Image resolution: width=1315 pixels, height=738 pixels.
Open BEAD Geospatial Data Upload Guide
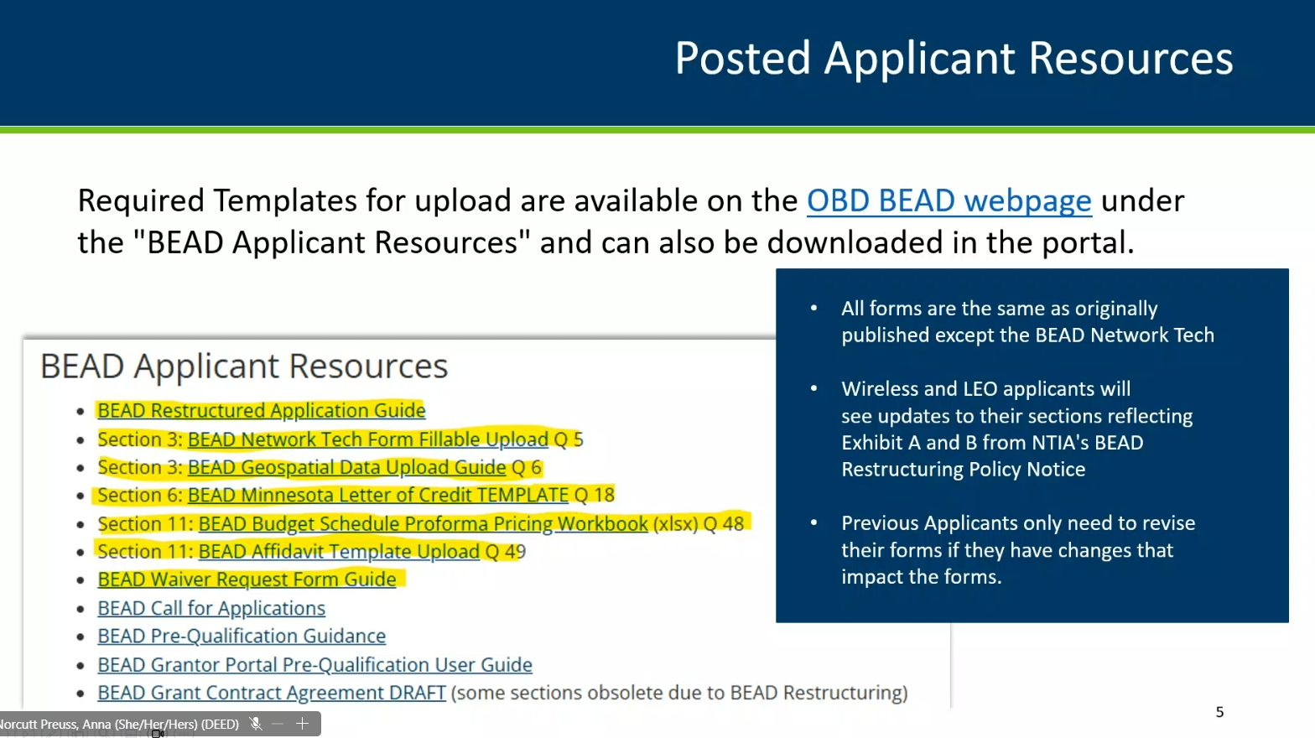coord(346,467)
